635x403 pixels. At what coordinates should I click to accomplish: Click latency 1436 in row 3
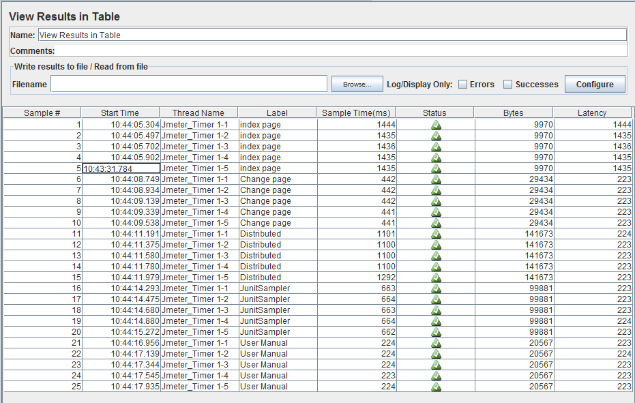[x=593, y=147]
